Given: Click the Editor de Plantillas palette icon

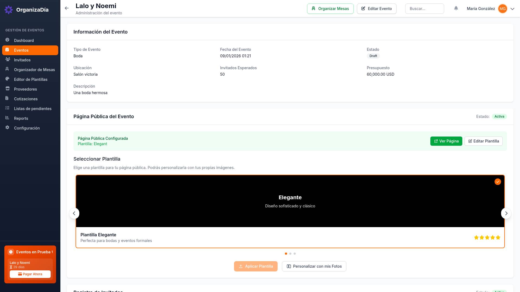Looking at the screenshot, I should pyautogui.click(x=7, y=79).
